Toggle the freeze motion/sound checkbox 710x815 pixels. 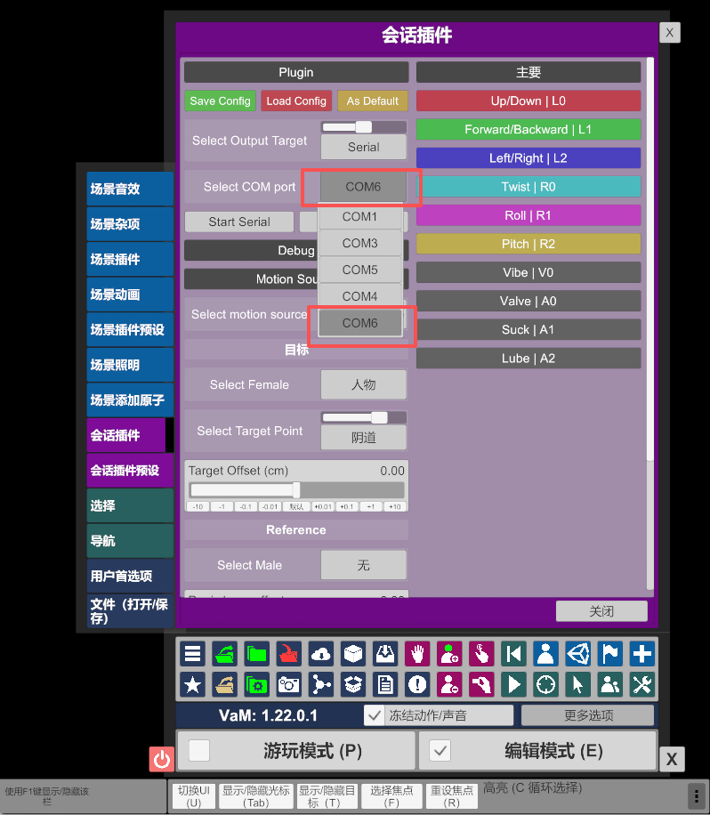click(x=374, y=715)
